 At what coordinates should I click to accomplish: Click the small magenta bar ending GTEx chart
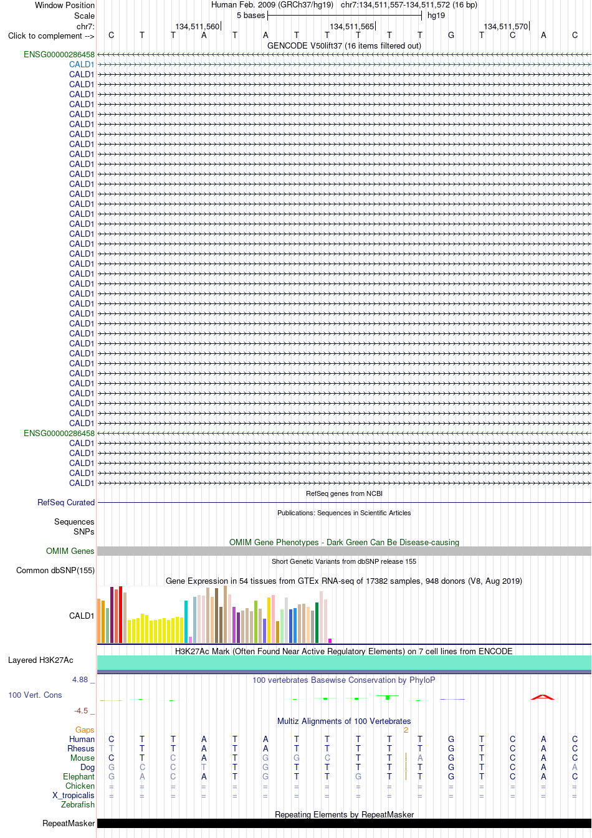[330, 640]
